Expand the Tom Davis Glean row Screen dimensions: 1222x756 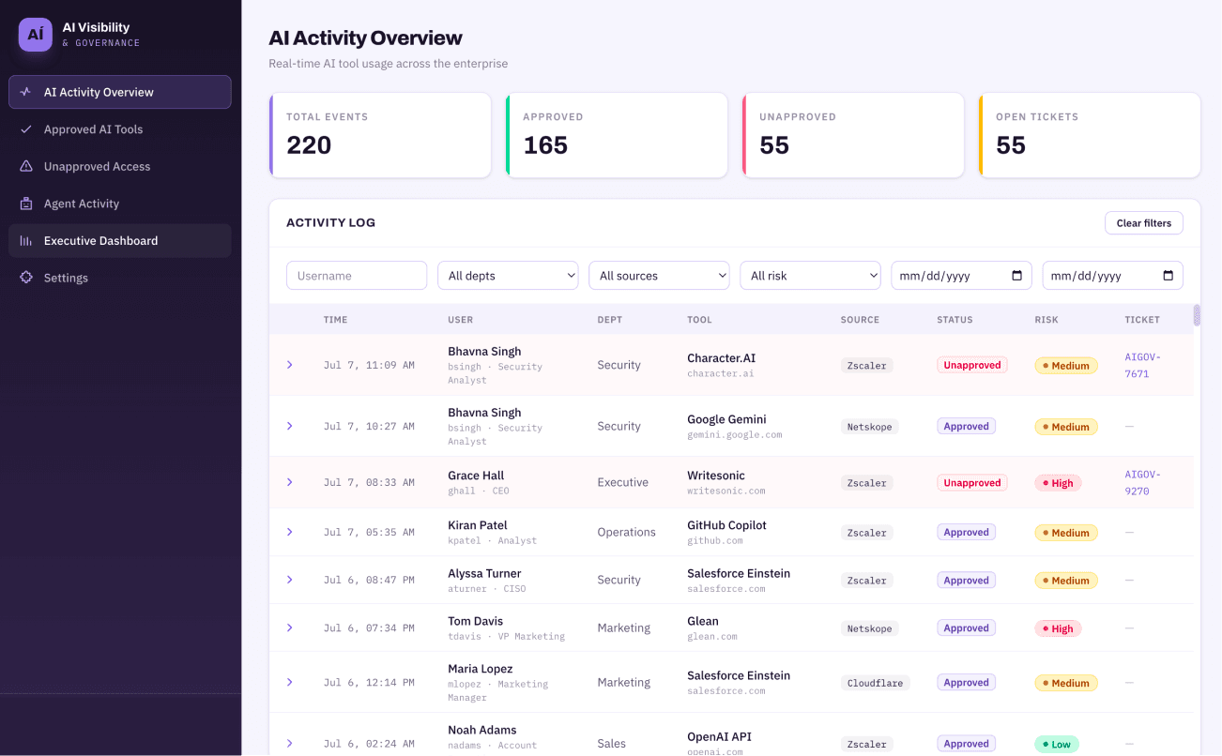(x=290, y=627)
